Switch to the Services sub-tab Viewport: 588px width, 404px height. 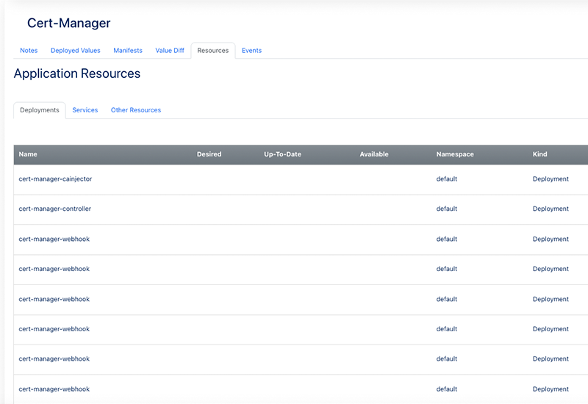click(85, 110)
